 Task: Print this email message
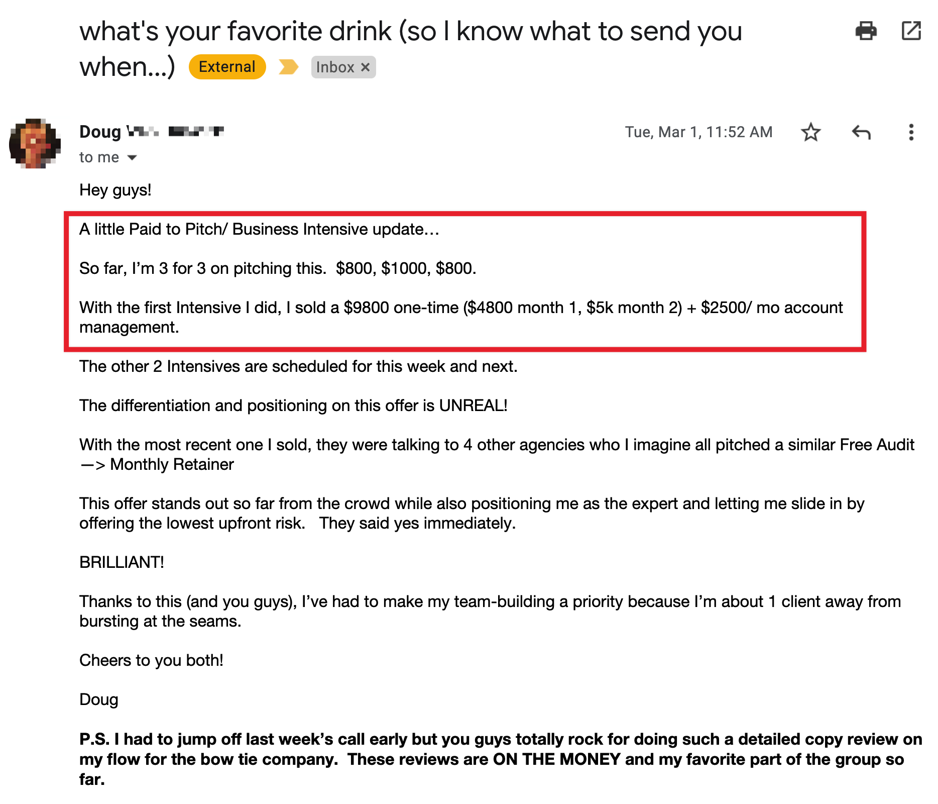(866, 31)
